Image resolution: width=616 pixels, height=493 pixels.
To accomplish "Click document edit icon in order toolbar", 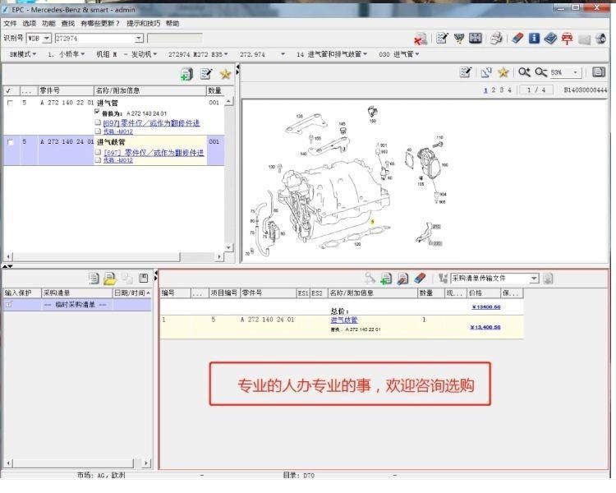I will (x=402, y=279).
